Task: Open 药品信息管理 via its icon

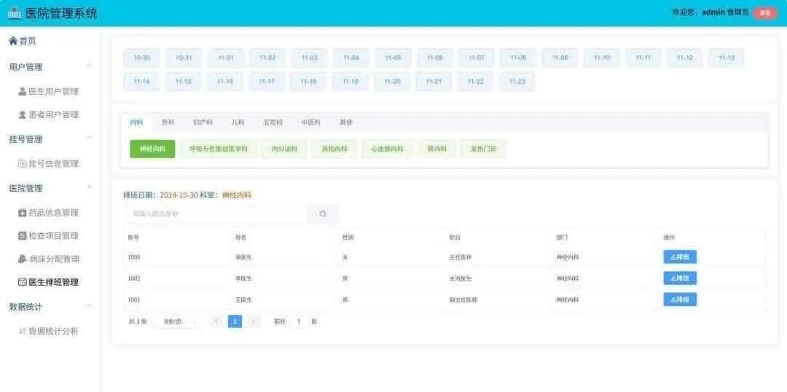Action: (22, 213)
